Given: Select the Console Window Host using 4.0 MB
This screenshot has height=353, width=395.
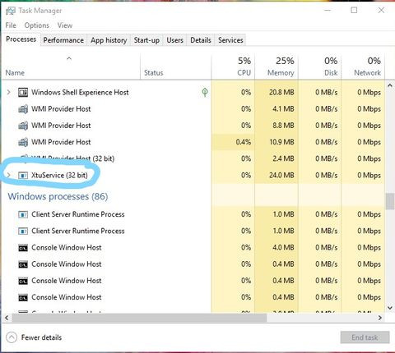Looking at the screenshot, I should point(67,248).
